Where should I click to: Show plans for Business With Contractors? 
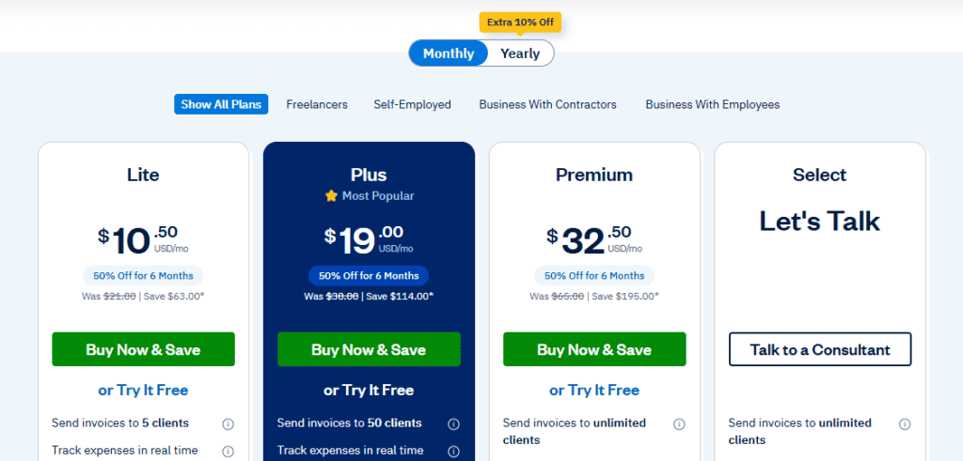point(547,104)
